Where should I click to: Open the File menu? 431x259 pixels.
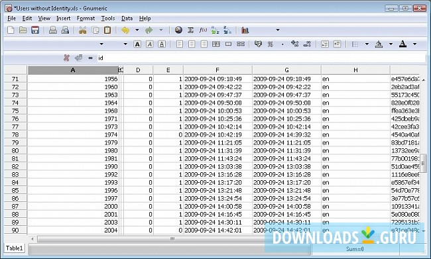(11, 19)
